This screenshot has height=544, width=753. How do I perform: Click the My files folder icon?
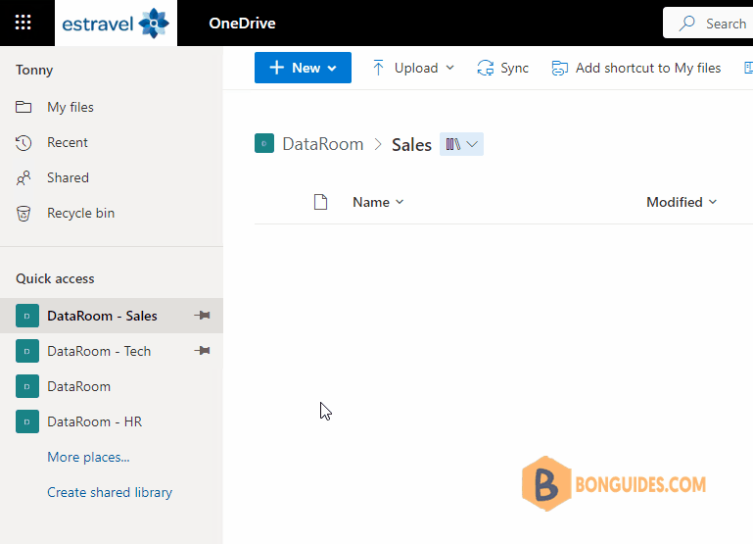coord(24,107)
